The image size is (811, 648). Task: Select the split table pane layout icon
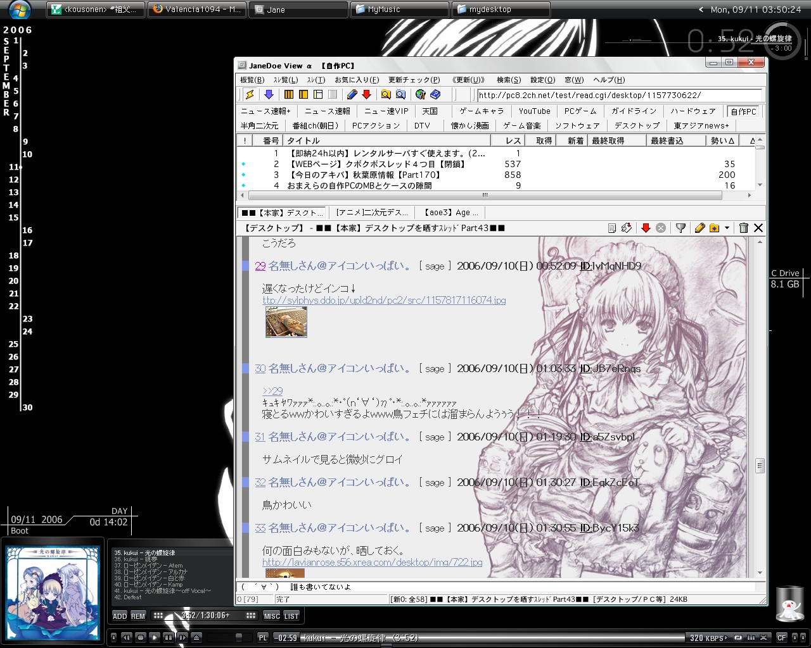[x=318, y=94]
